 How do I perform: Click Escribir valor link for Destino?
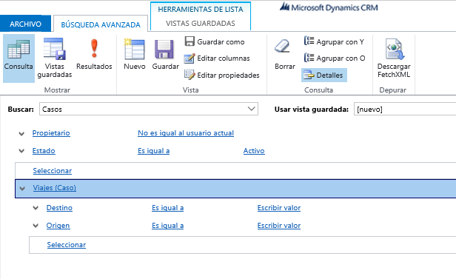279,208
